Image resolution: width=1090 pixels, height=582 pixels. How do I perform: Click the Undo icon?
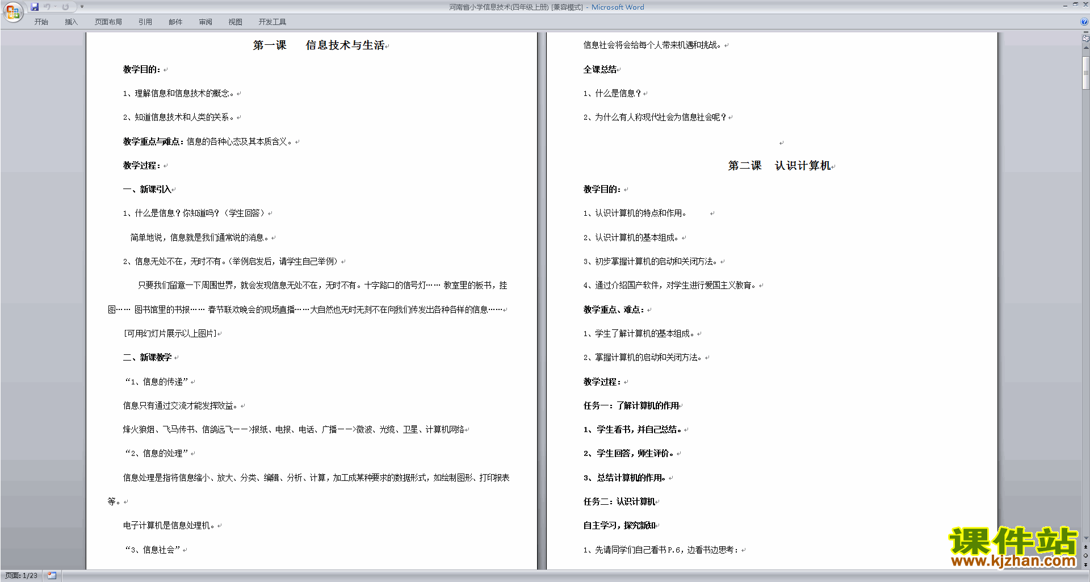[47, 7]
